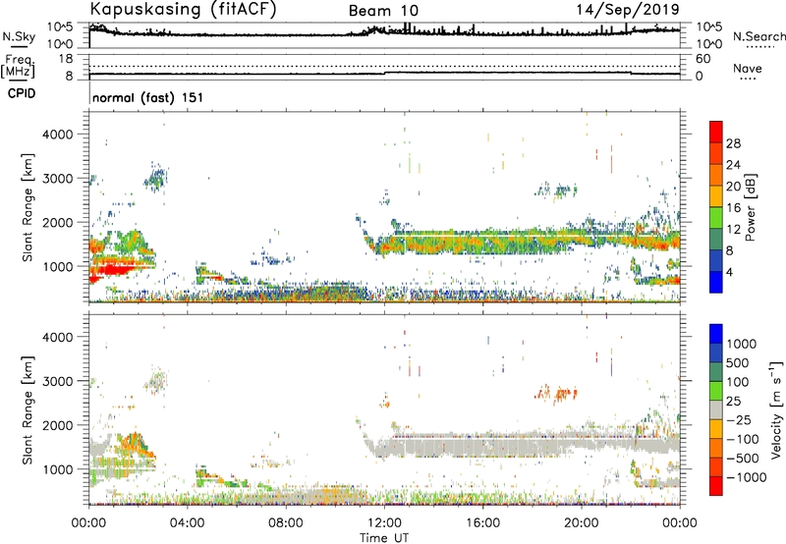Click the blue top of velocity colorbar

coord(716,334)
